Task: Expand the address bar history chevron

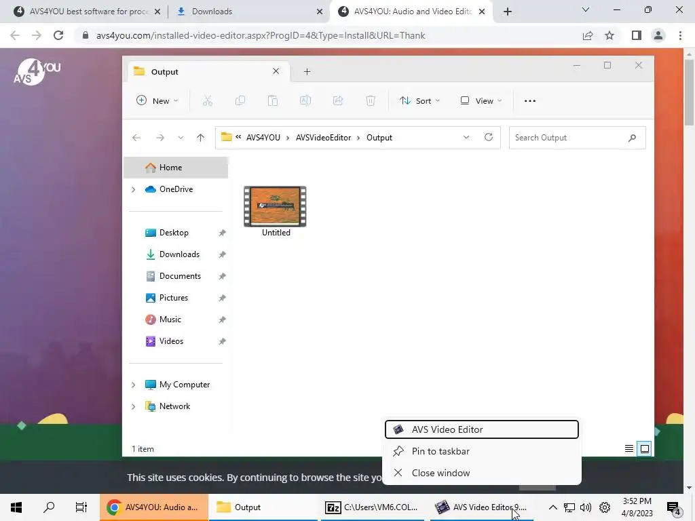Action: tap(466, 137)
